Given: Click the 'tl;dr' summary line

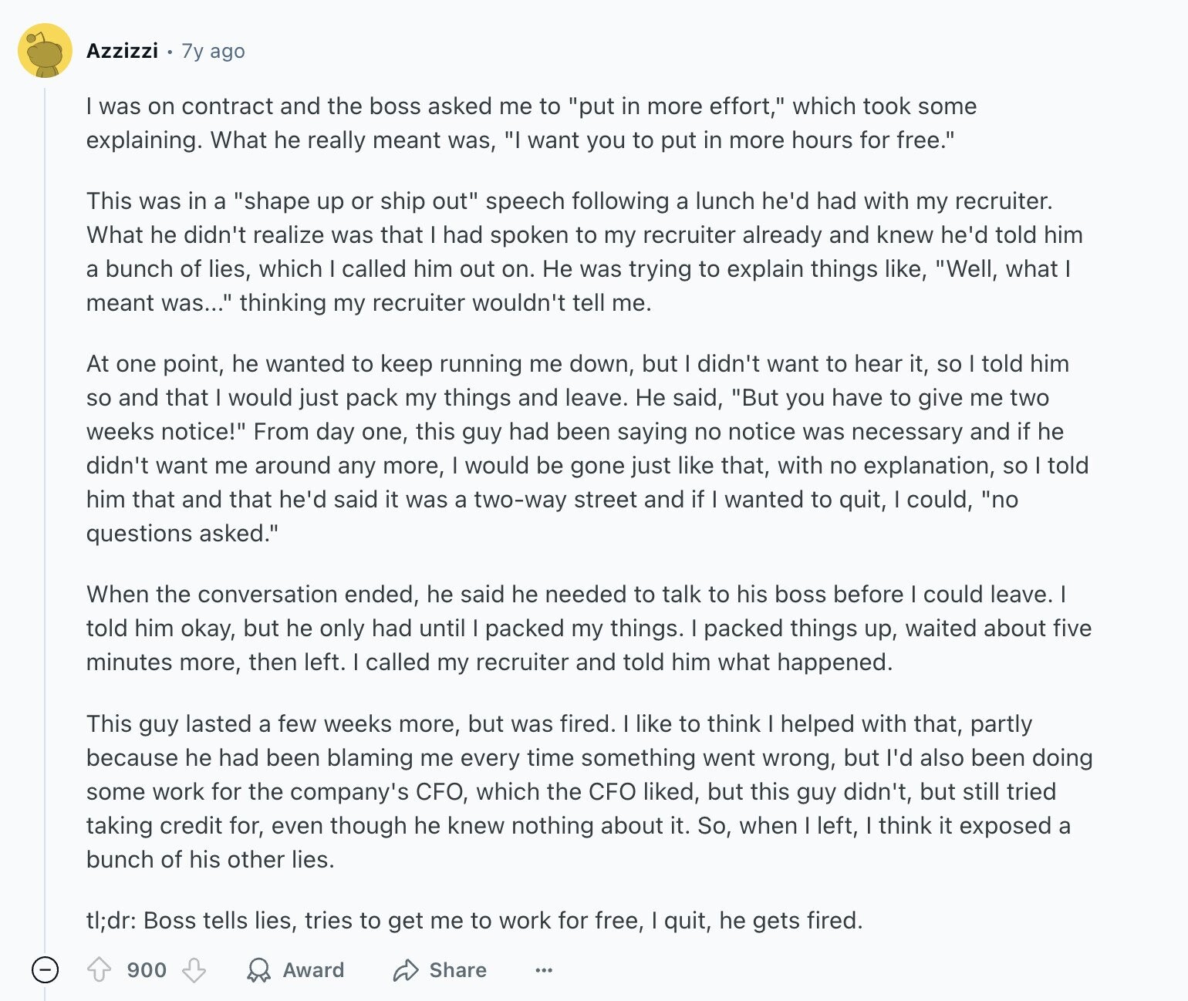Looking at the screenshot, I should click(x=474, y=920).
